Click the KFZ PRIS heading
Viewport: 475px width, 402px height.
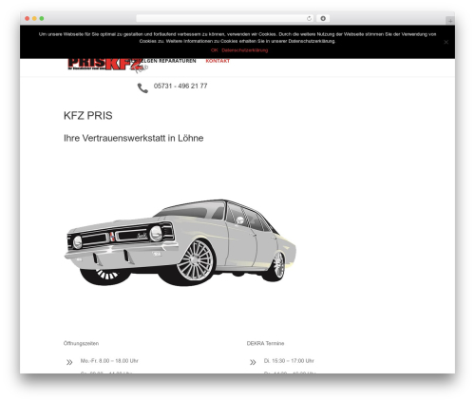pyautogui.click(x=88, y=116)
